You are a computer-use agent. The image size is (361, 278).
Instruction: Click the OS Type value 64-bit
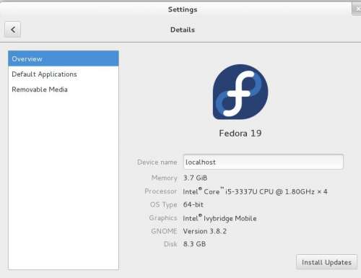pos(193,204)
